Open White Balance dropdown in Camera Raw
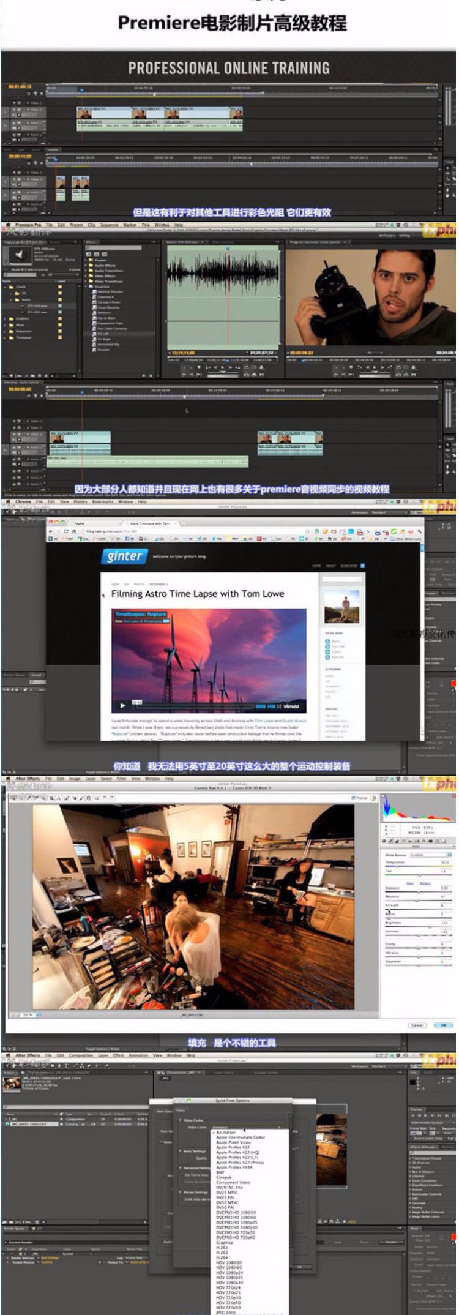Screen dimensions: 459x1315 tap(431, 855)
